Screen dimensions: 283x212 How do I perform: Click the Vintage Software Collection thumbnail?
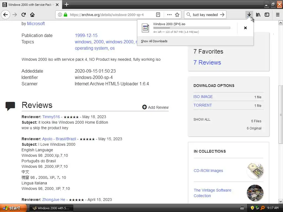pos(255,193)
